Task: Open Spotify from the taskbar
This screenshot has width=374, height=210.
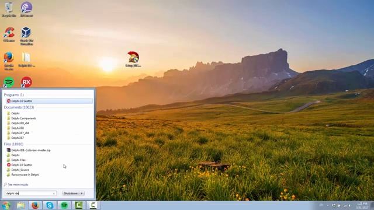Action: coord(64,205)
